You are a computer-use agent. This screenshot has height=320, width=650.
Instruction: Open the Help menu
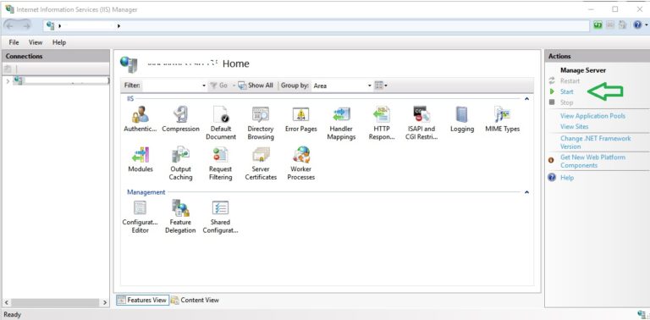click(59, 42)
